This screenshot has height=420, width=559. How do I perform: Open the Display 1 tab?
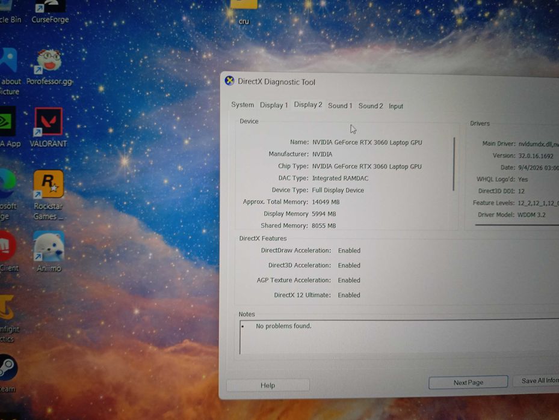click(x=273, y=105)
